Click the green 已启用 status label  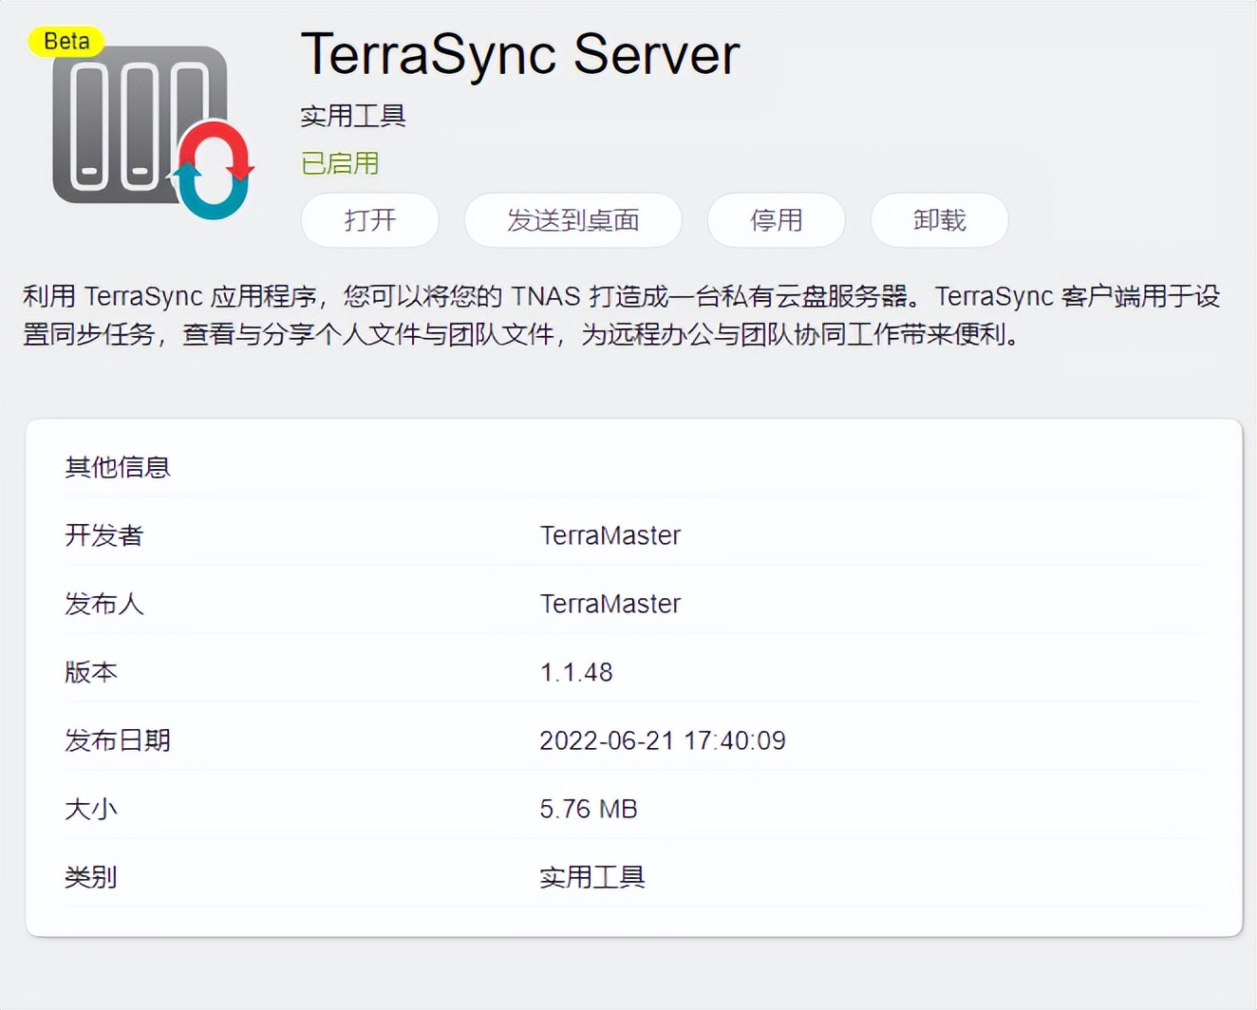[339, 162]
